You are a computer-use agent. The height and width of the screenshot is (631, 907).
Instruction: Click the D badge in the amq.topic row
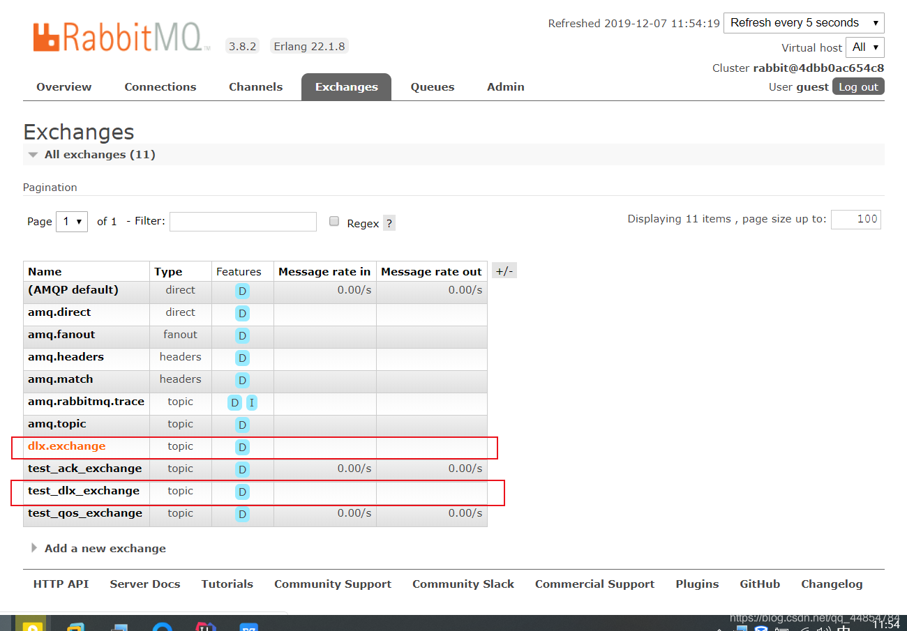pyautogui.click(x=242, y=425)
